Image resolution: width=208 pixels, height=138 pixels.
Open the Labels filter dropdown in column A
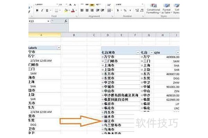[59, 48]
